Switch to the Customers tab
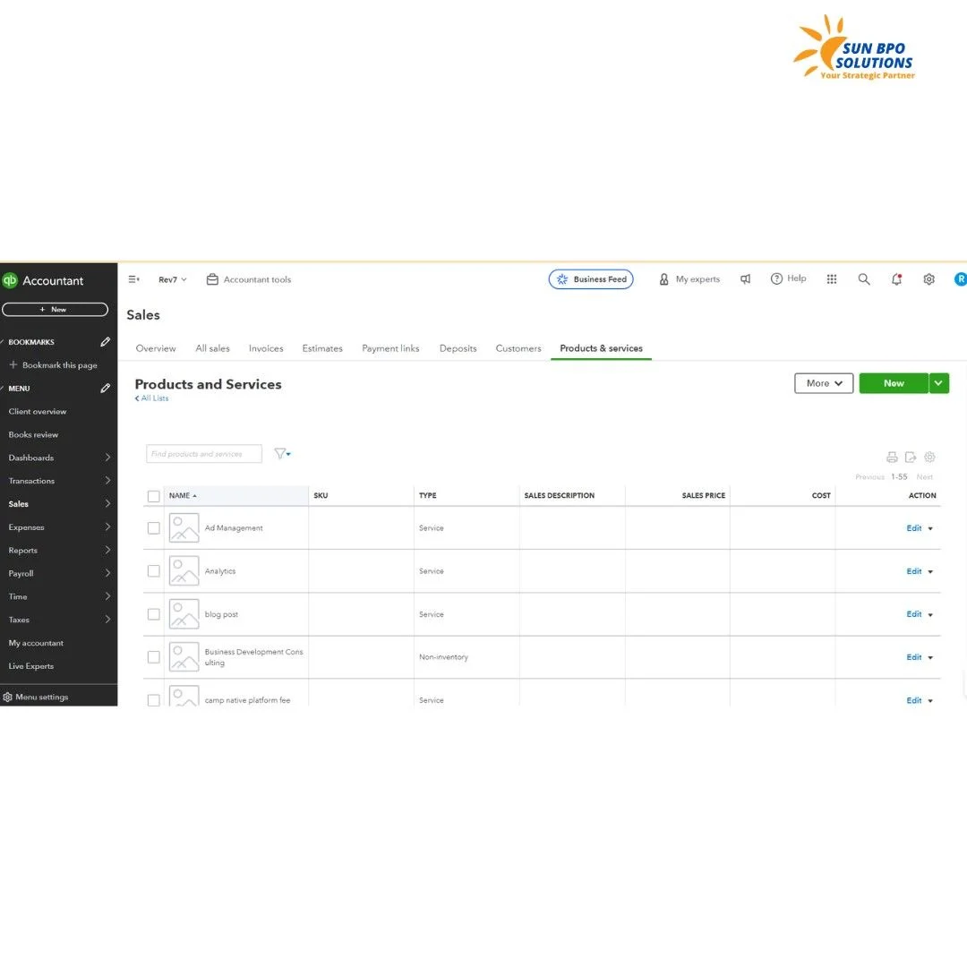967x967 pixels. coord(518,348)
